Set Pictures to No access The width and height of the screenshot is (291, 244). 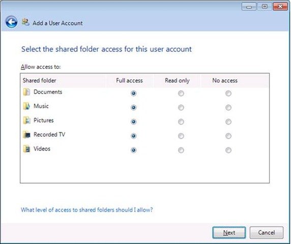coord(228,122)
